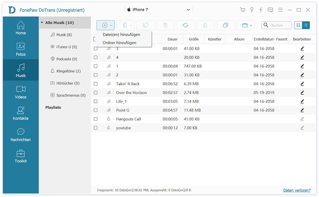The height and width of the screenshot is (197, 319).
Task: Click the register key icon
Action: 252,10
